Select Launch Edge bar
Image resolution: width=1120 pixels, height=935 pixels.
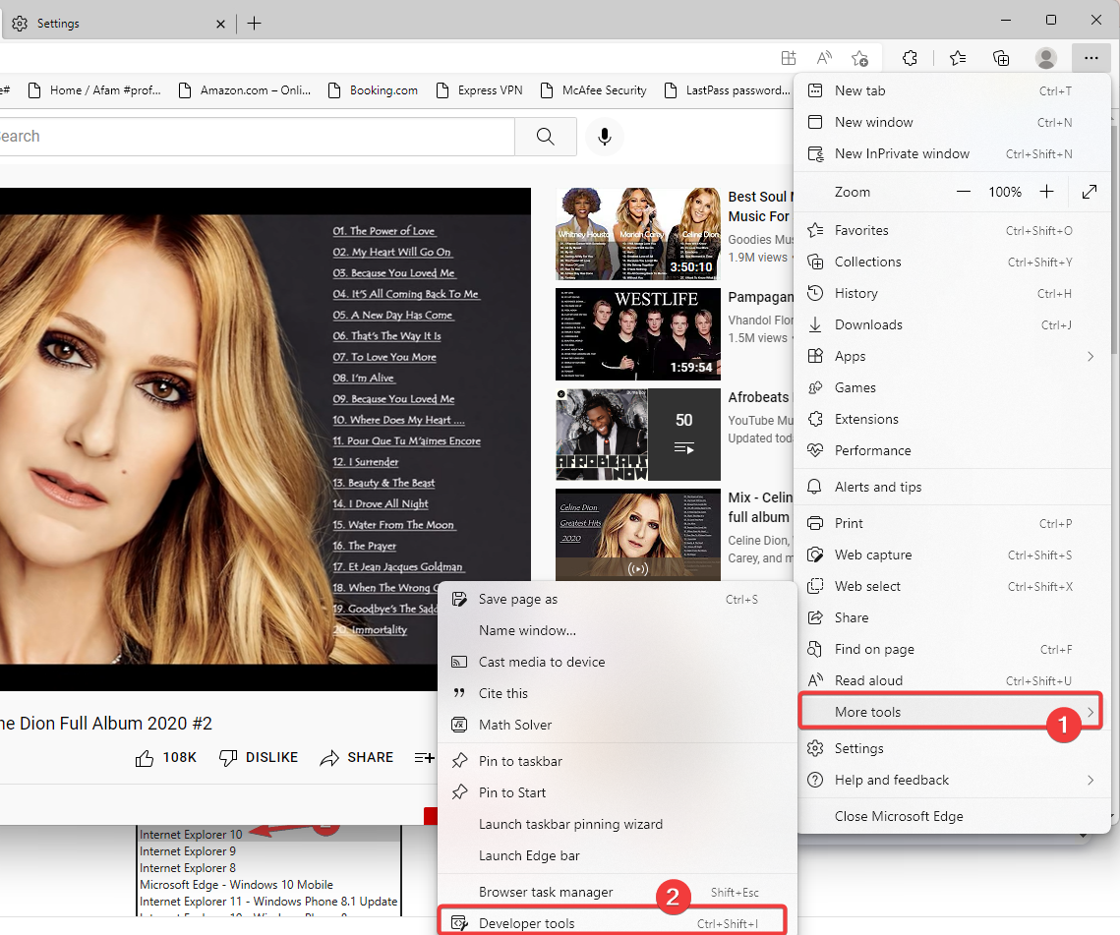[618, 855]
